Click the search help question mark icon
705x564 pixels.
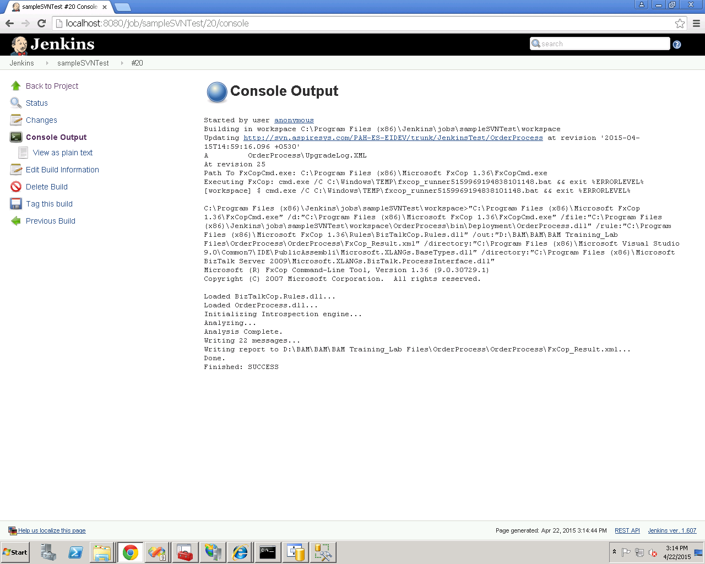click(x=677, y=45)
